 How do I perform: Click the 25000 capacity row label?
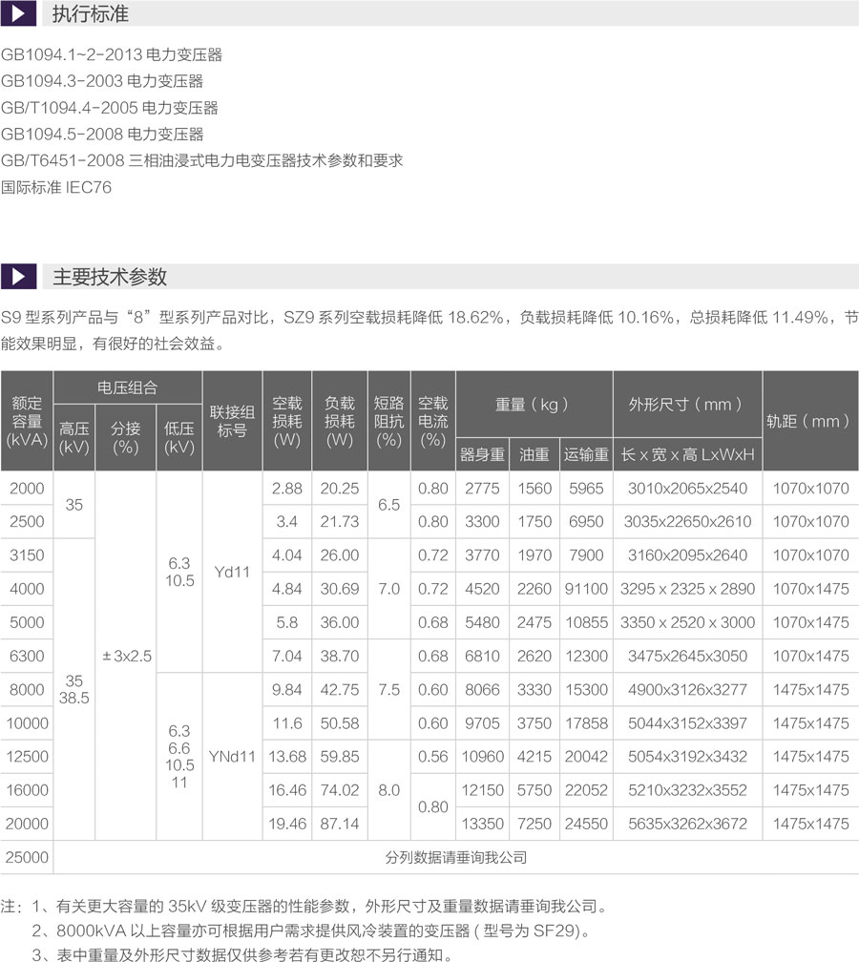pos(27,857)
